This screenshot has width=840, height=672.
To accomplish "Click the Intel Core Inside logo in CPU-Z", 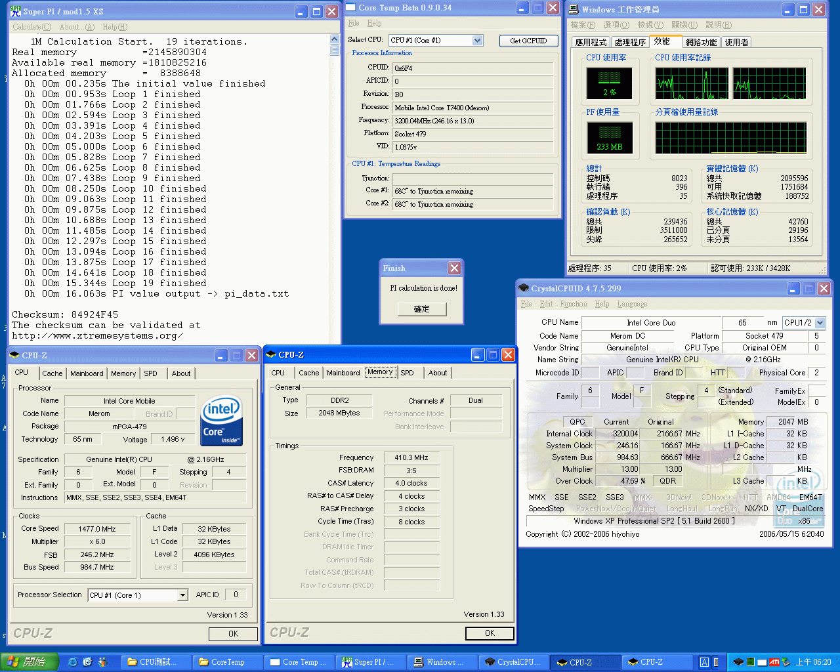I will coord(221,420).
